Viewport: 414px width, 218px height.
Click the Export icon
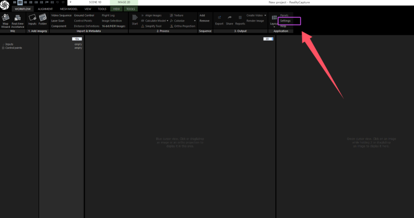click(x=219, y=20)
